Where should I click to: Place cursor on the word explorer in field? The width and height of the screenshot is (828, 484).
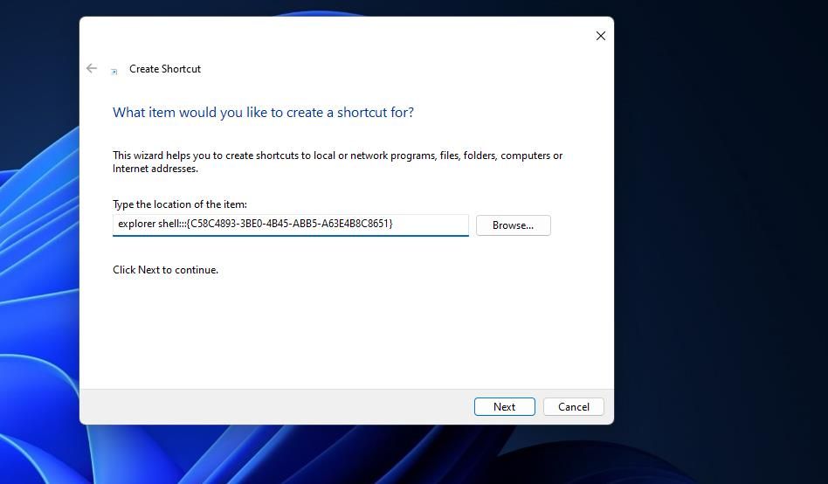pyautogui.click(x=136, y=224)
